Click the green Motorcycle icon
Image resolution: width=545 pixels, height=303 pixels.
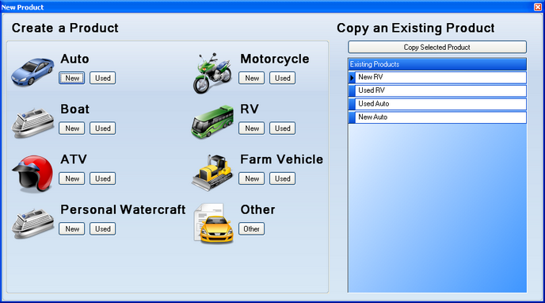[x=212, y=73]
